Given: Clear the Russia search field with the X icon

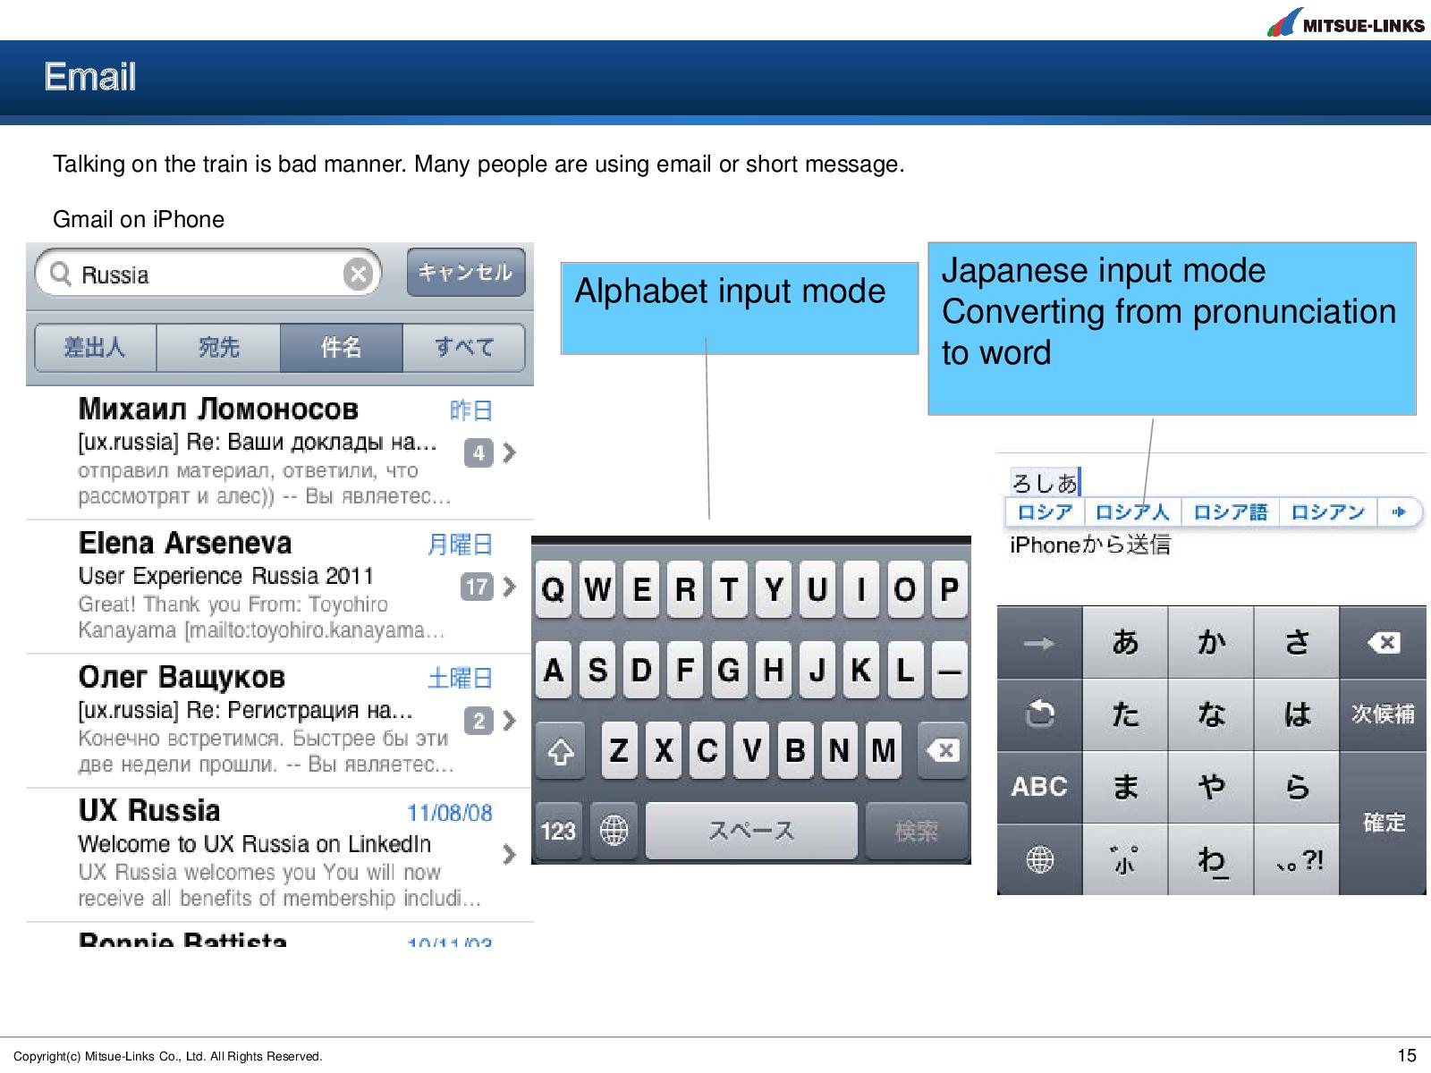Looking at the screenshot, I should 358,274.
